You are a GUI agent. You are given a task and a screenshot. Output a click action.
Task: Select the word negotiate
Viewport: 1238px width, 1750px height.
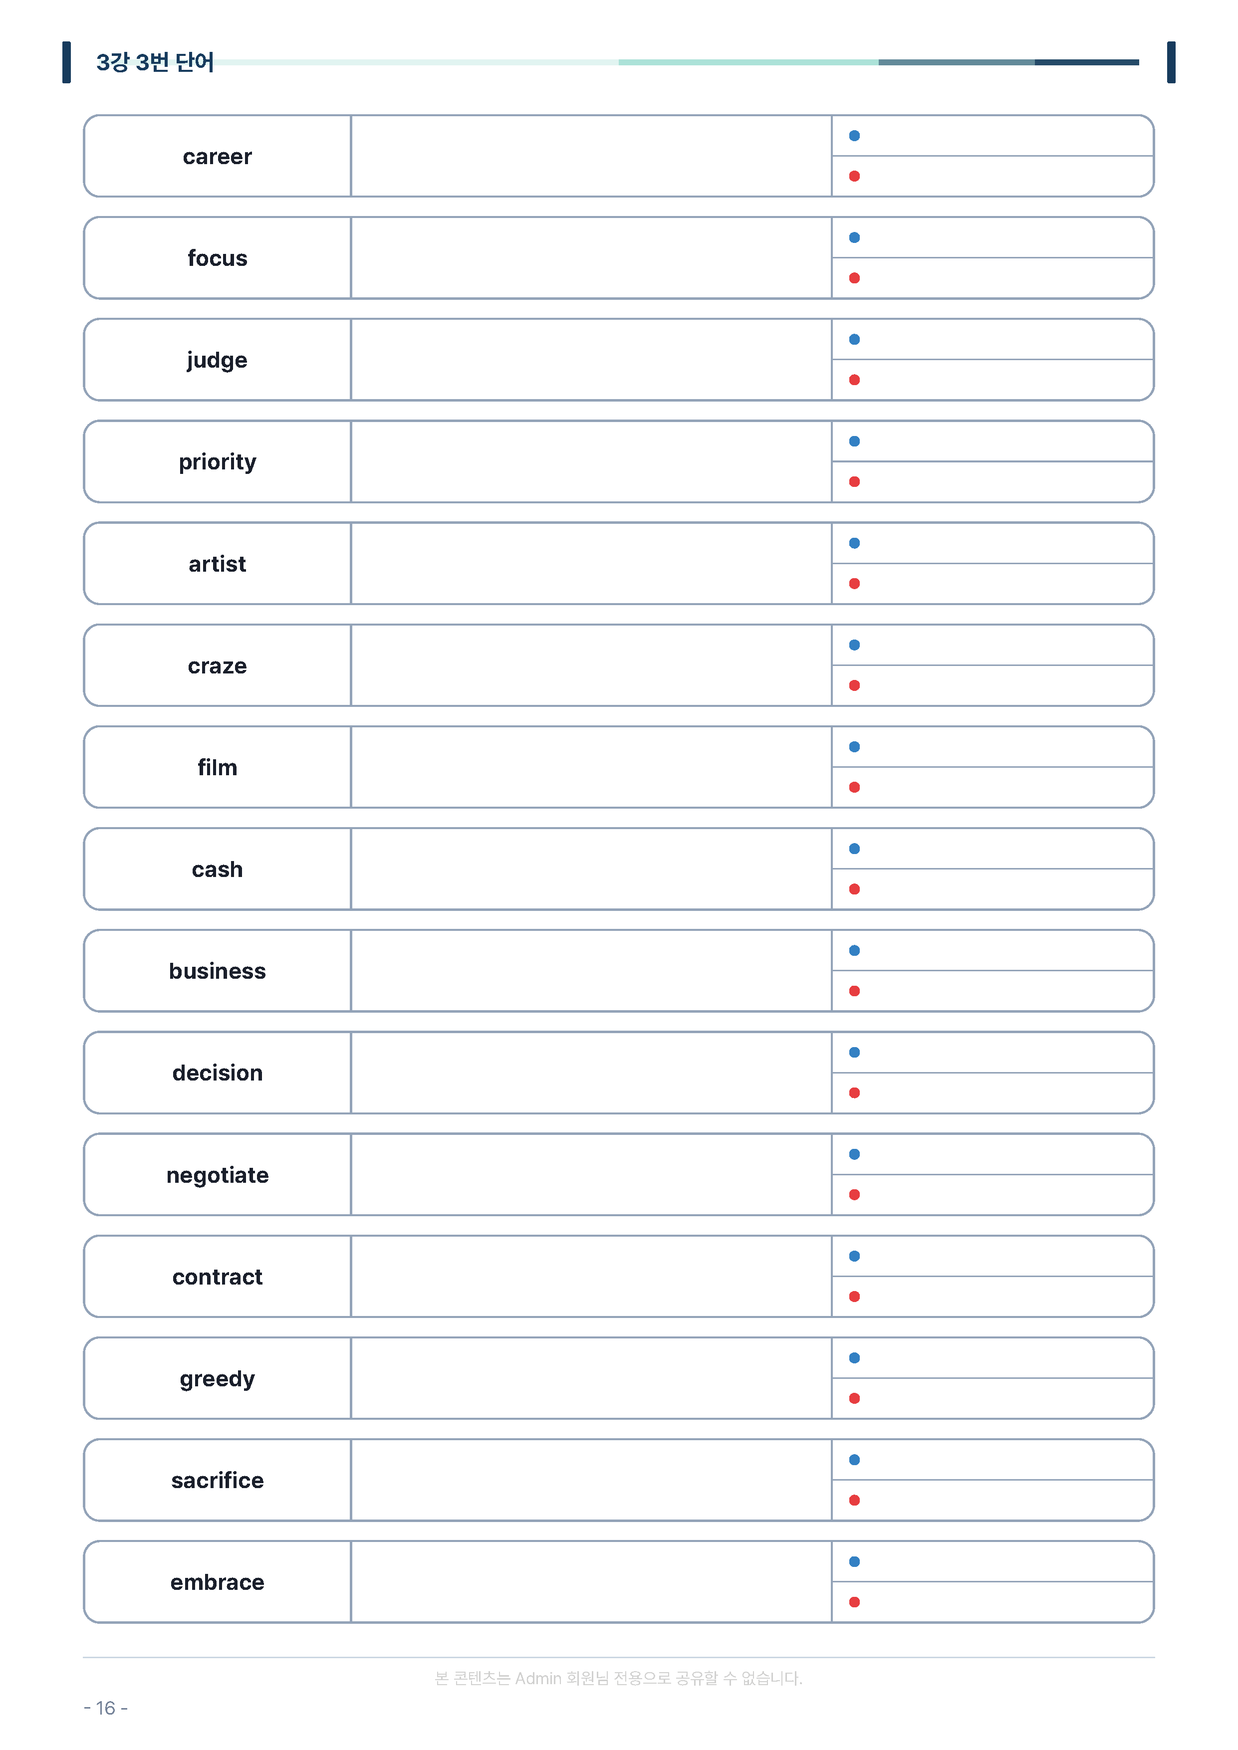coord(217,1175)
